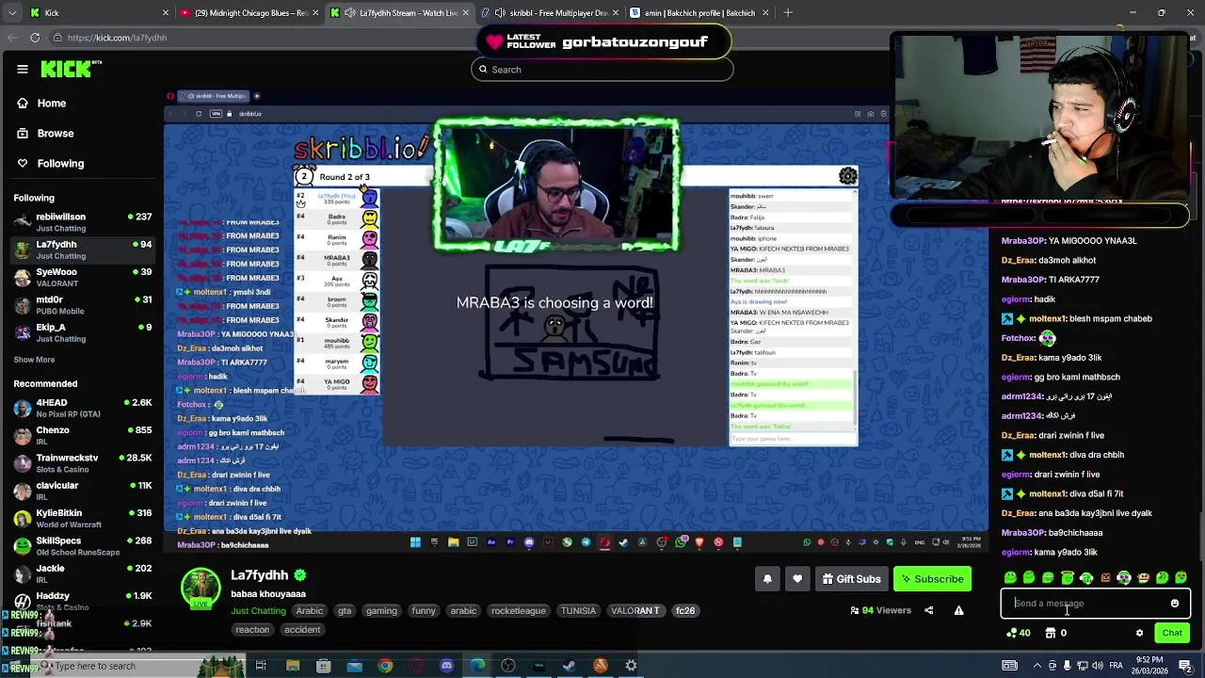Open the emoji picker in message box
Screen dimensions: 1205x678
[x=1175, y=604]
